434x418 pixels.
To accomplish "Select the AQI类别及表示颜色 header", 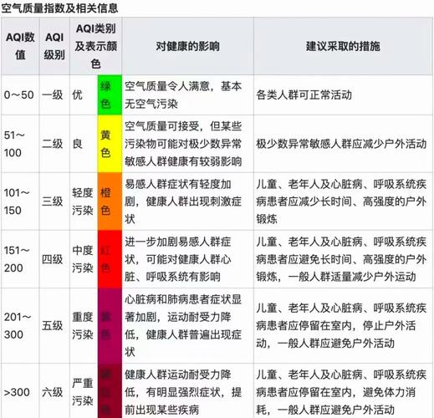I will point(95,46).
